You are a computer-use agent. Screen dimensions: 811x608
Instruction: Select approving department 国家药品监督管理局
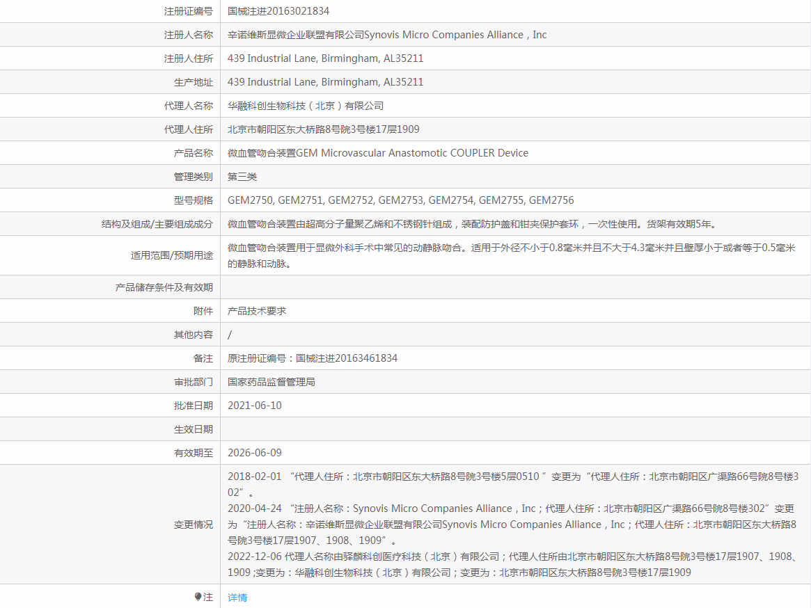271,382
